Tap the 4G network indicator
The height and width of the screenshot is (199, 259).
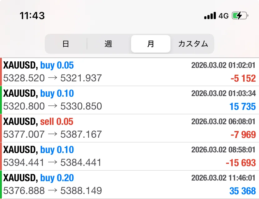pyautogui.click(x=224, y=16)
